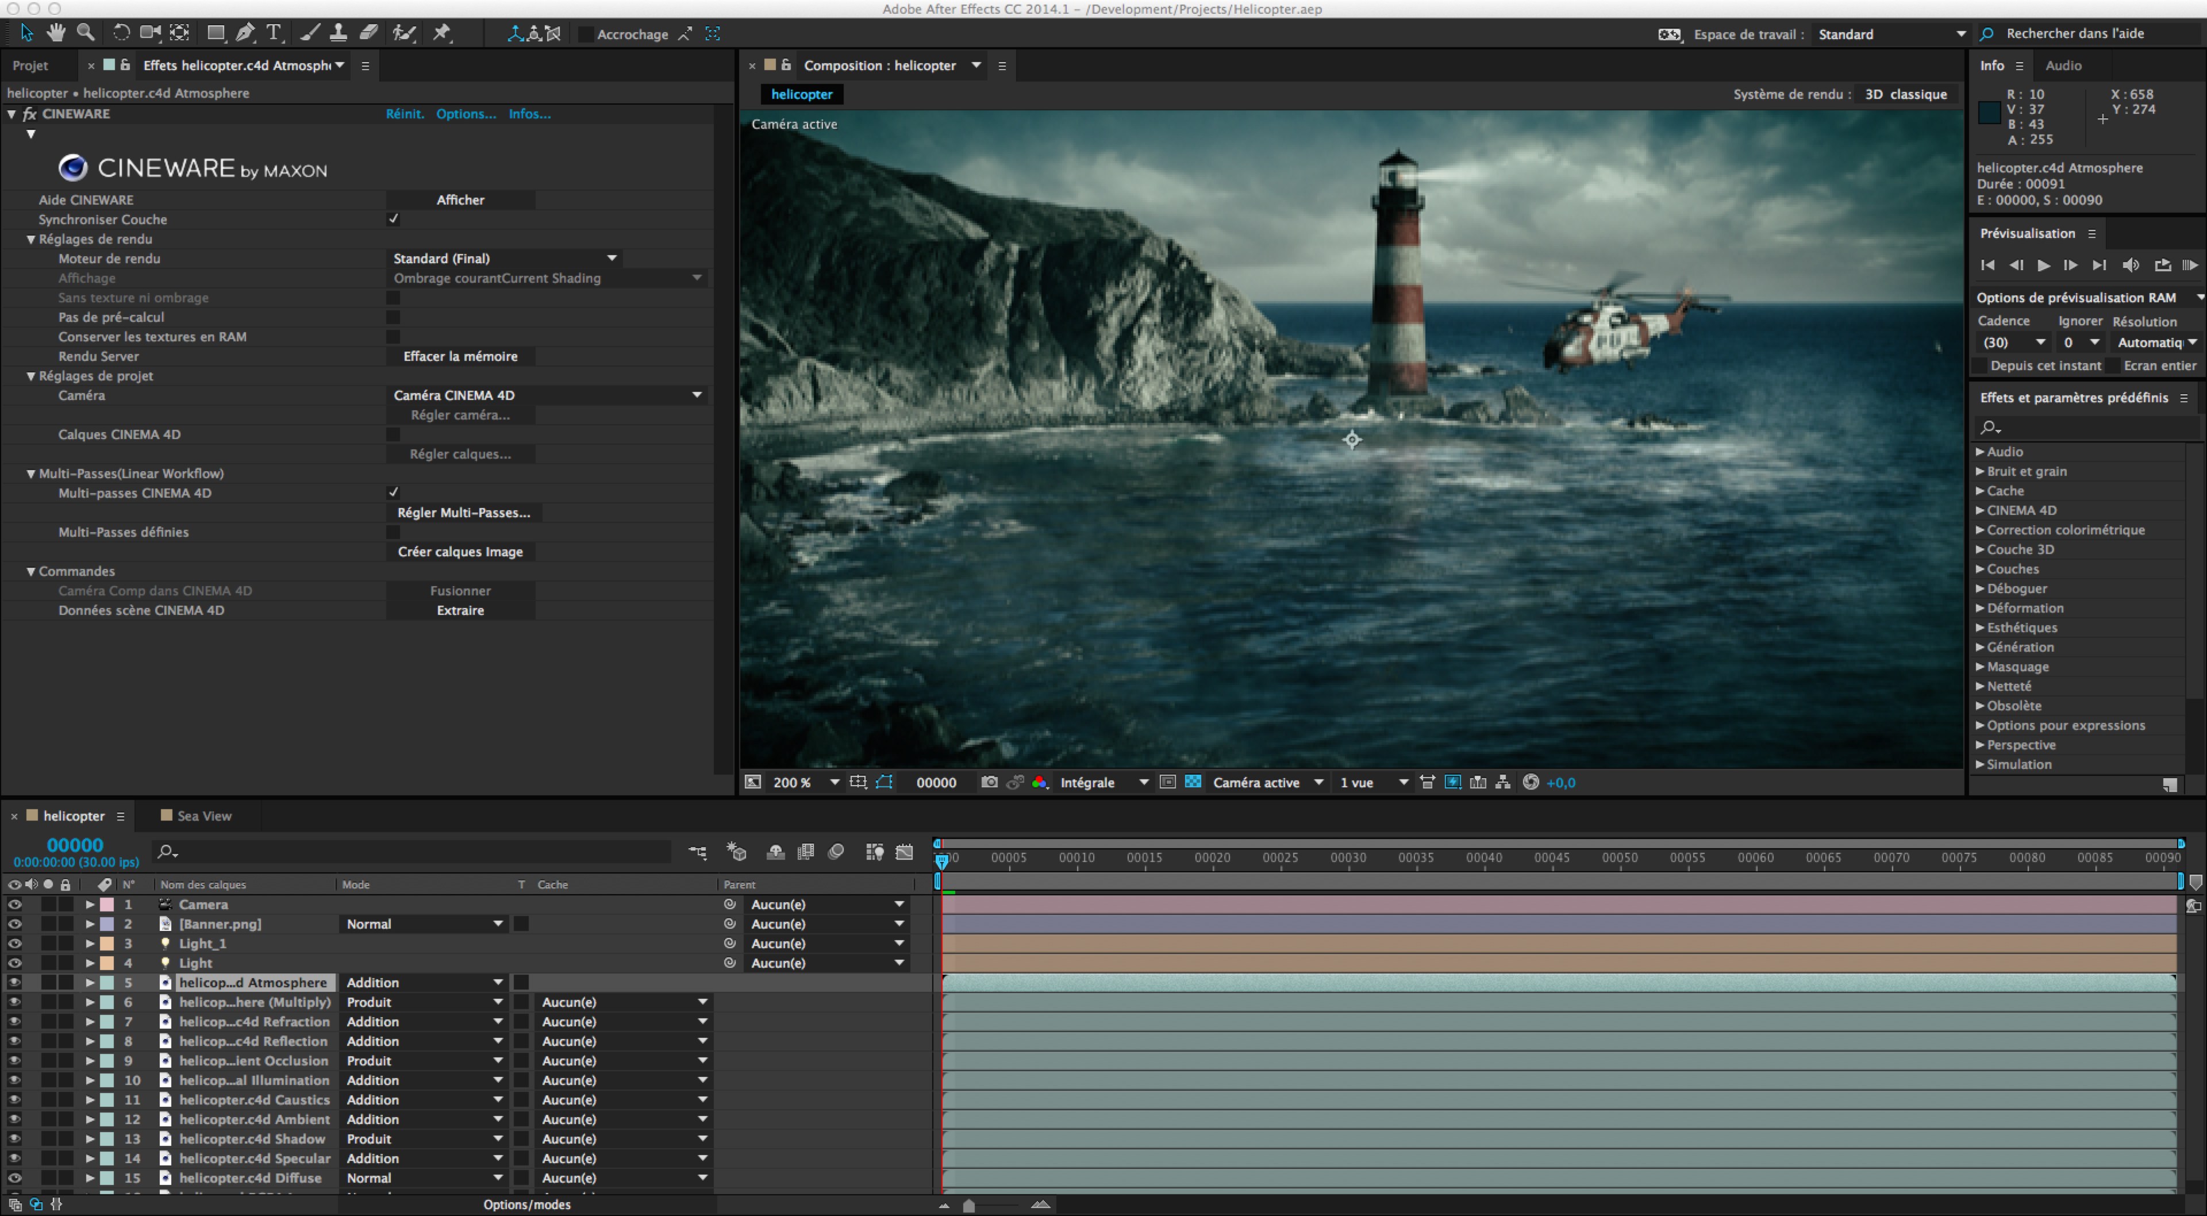Toggle transparency grid in viewer
Image resolution: width=2207 pixels, height=1216 pixels.
click(x=1193, y=782)
